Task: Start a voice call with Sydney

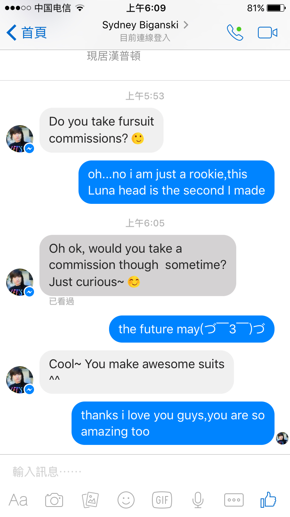Action: 235,33
